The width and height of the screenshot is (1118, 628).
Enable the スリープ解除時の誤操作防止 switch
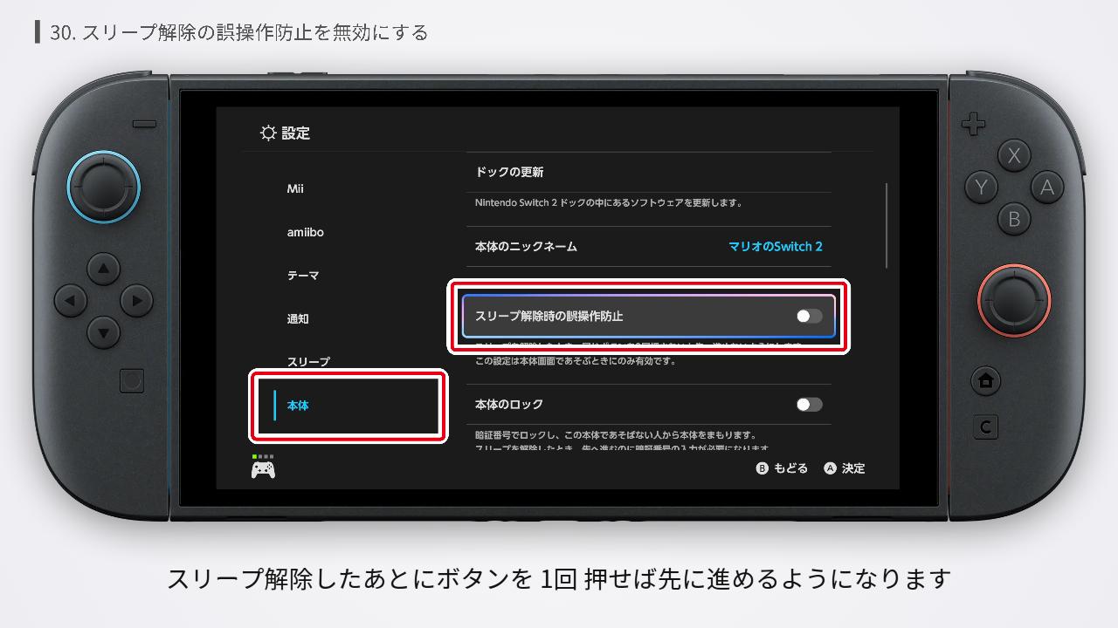[809, 316]
